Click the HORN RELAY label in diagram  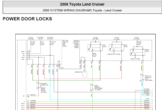[147, 51]
